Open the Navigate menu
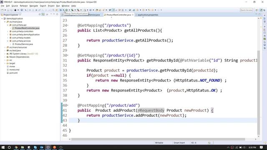The width and height of the screenshot is (267, 150). point(34,6)
